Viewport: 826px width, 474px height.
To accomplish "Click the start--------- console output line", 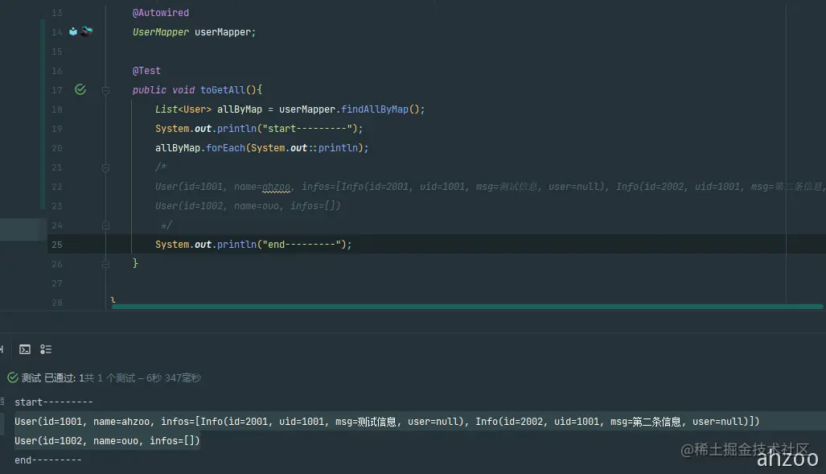I will [x=54, y=402].
